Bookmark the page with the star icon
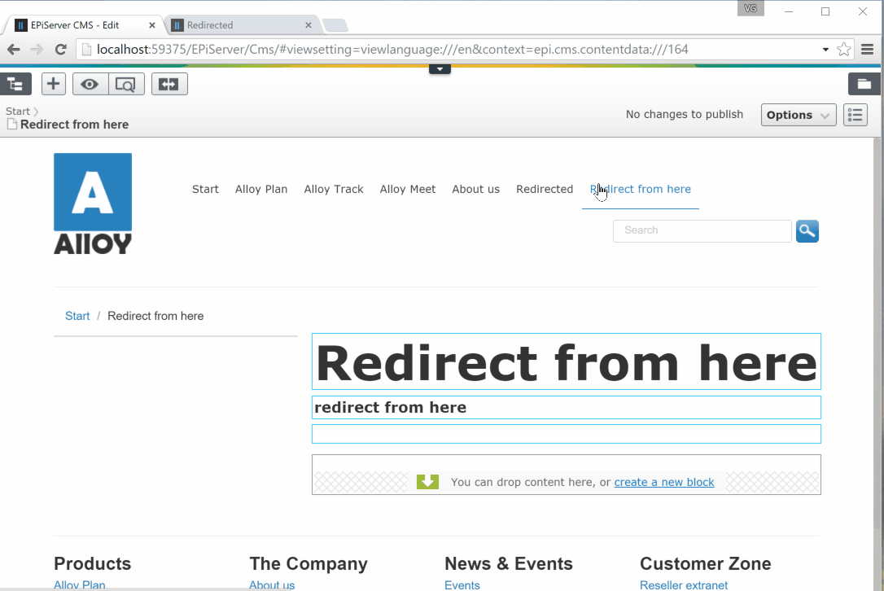Screen dimensions: 884x591 tap(844, 50)
